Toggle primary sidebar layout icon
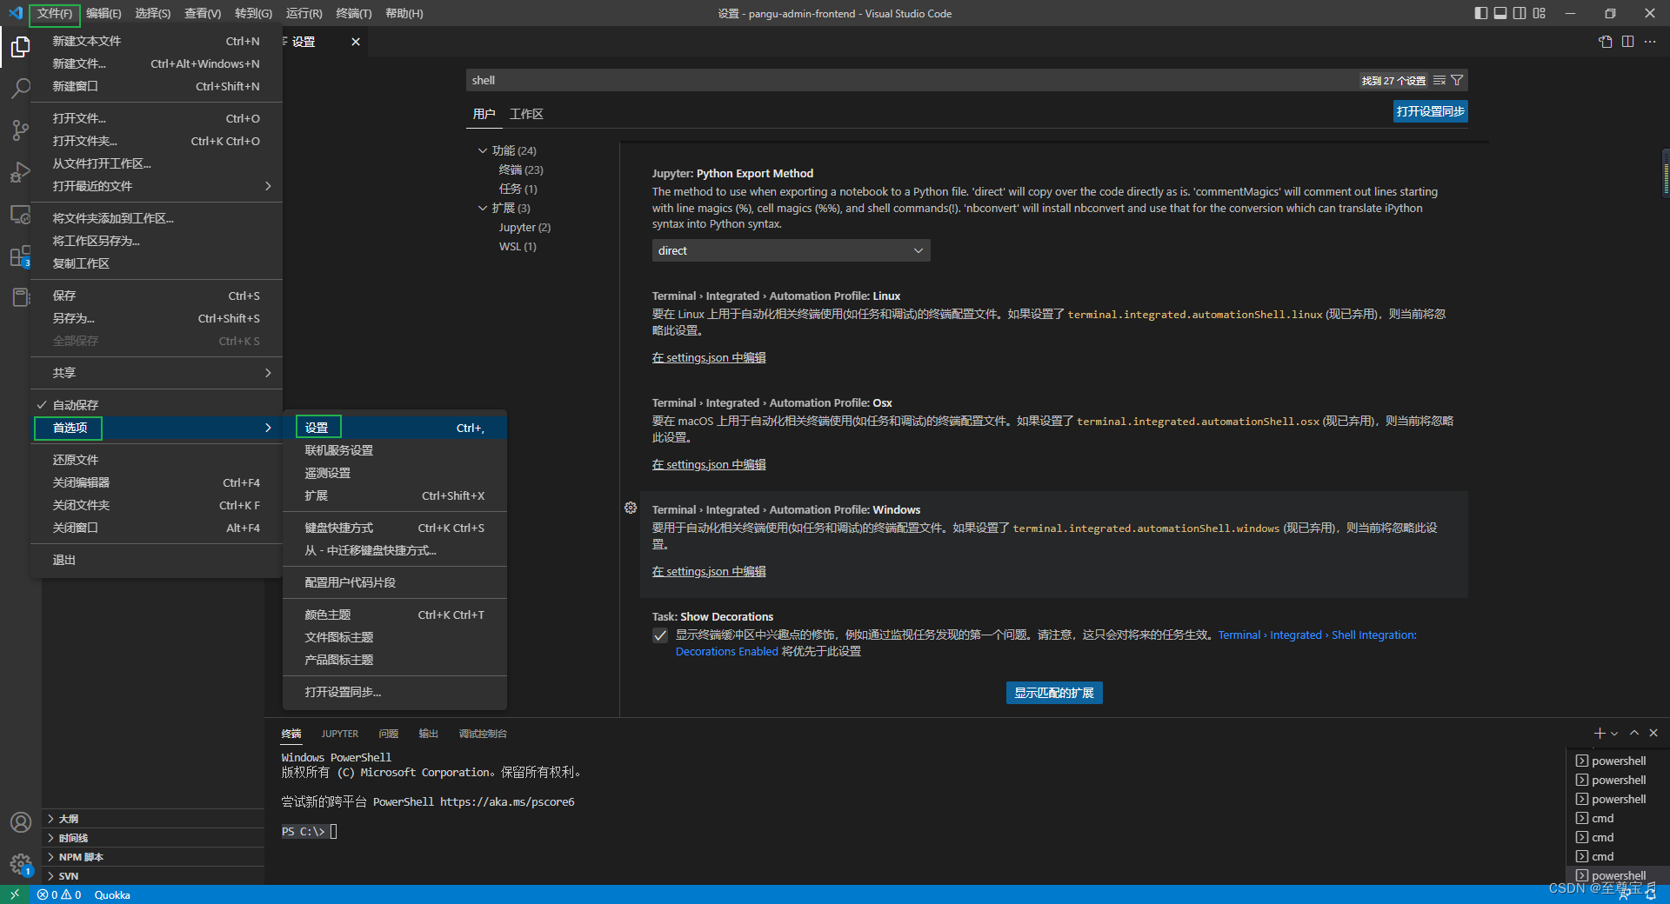 (x=1481, y=13)
